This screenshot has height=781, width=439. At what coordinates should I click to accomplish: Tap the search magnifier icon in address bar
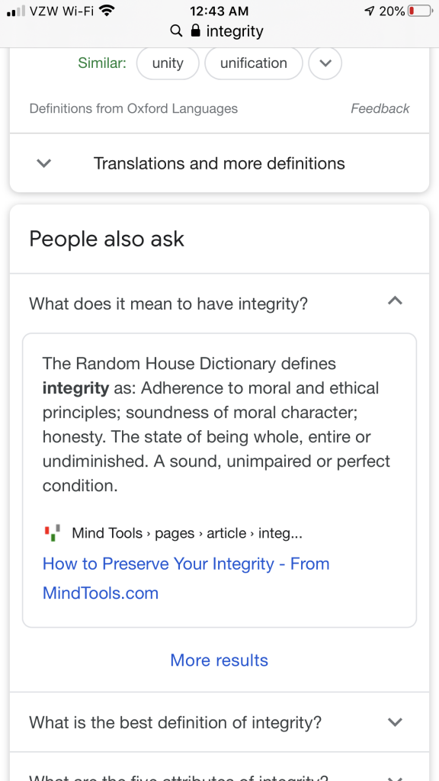point(176,31)
